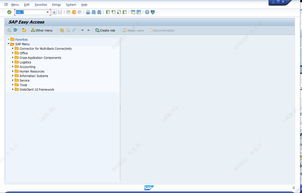Click the orange Exit icon

[x=74, y=12]
